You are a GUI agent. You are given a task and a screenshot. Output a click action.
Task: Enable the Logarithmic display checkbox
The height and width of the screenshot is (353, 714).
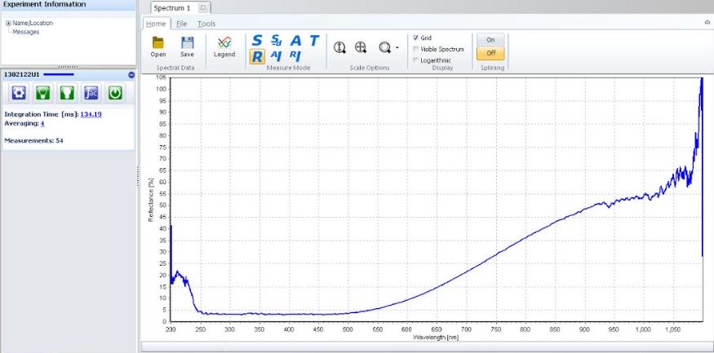tap(416, 60)
